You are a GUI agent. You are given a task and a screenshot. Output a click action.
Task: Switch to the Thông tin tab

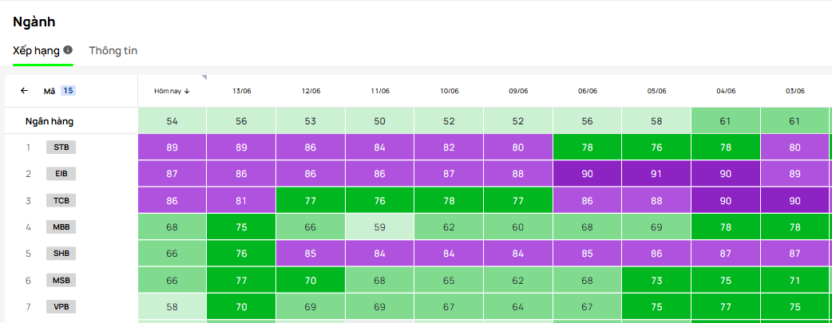[113, 50]
